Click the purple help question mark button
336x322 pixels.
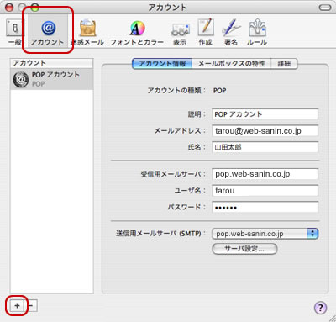[x=320, y=308]
